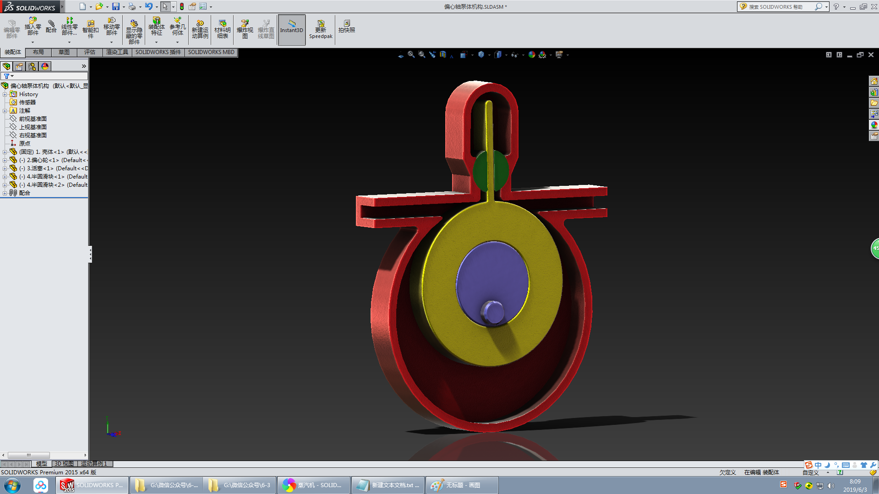Open the PropertyManager panel tab

19,66
